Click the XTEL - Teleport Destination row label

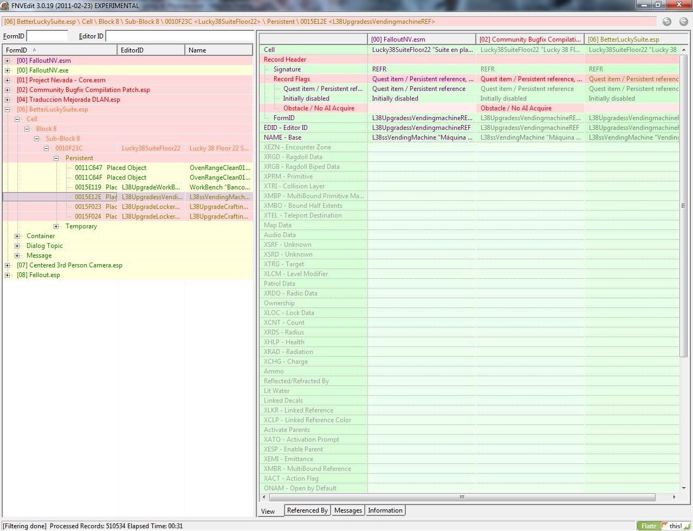coord(303,215)
